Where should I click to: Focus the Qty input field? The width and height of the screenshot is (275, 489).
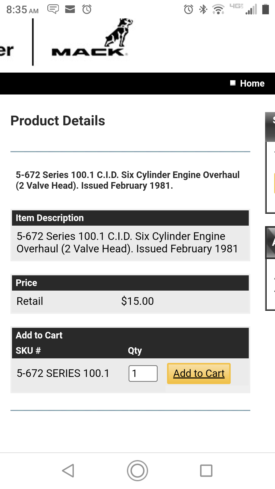pyautogui.click(x=143, y=373)
